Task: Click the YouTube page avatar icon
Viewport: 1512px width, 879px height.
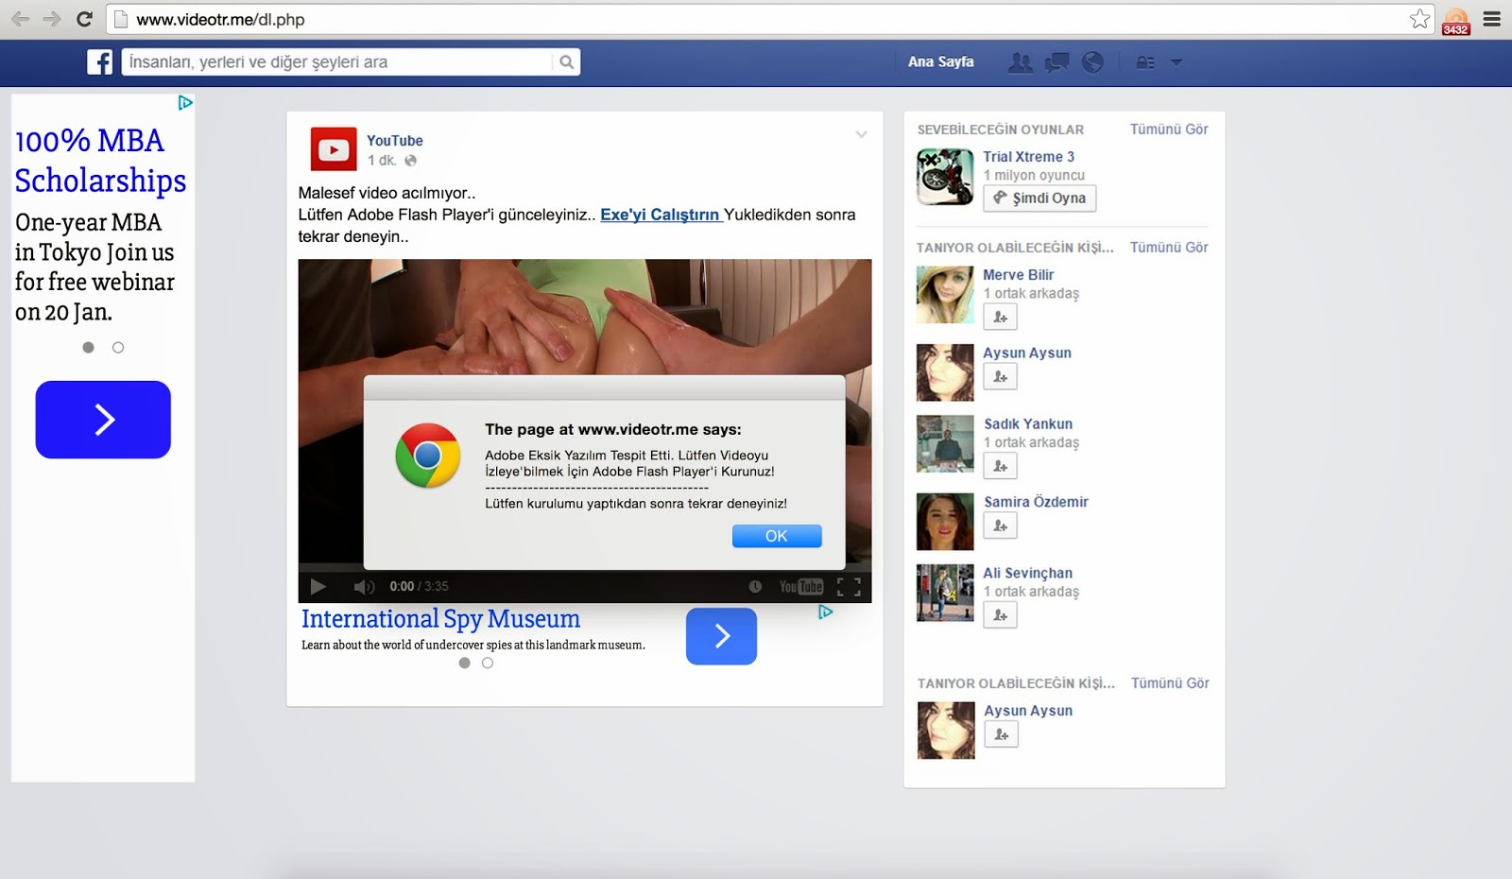Action: 334,149
